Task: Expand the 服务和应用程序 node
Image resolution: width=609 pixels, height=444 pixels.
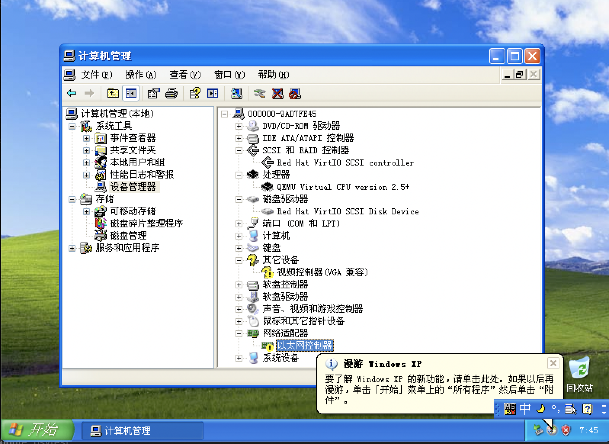Action: pyautogui.click(x=72, y=248)
